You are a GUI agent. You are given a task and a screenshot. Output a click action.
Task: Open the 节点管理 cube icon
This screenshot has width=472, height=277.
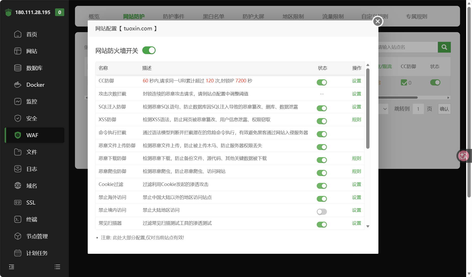(18, 236)
